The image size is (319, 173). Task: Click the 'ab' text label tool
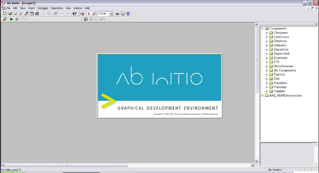[117, 14]
